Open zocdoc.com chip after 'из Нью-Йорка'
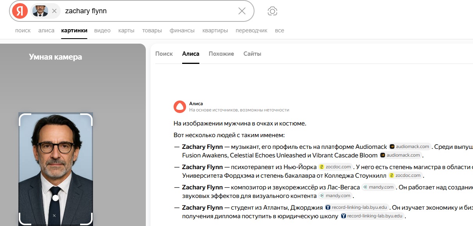Screen dimensions: 473x226 (335, 167)
